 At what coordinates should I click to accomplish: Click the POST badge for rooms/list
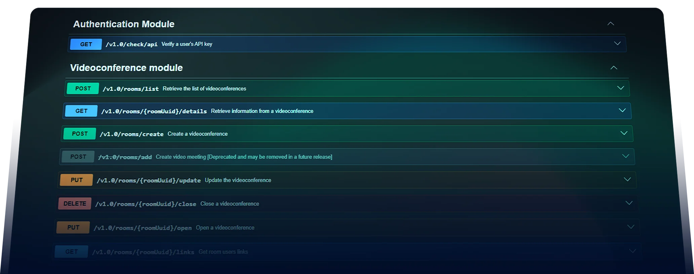click(83, 89)
